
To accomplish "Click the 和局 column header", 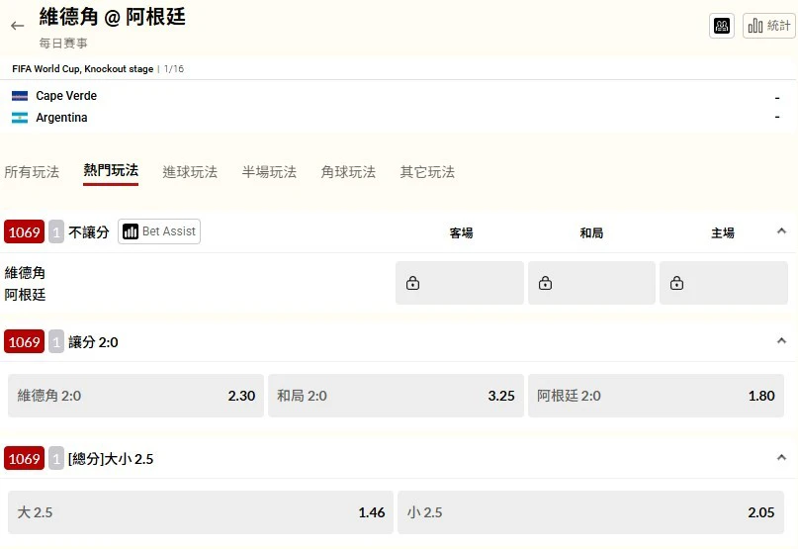I will point(591,233).
